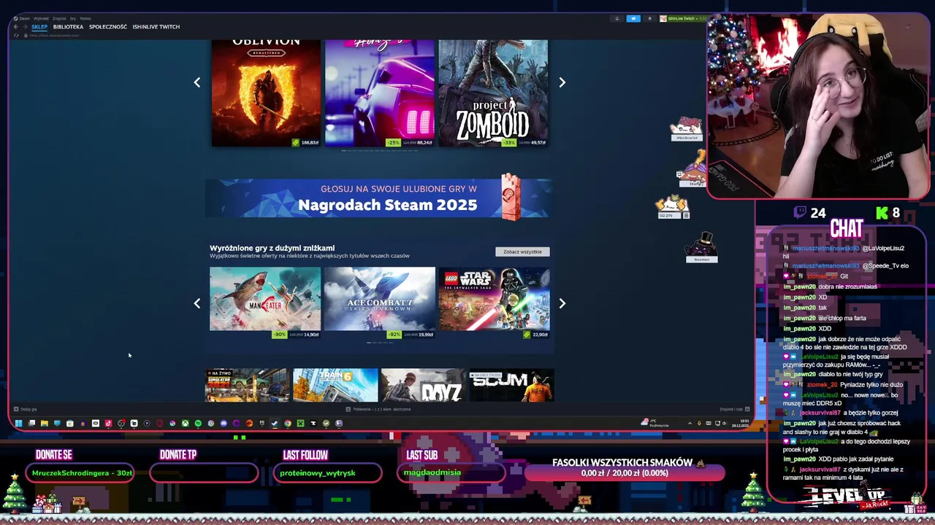Open the Znajomi i czat friends panel
Viewport: 935px width, 525px height.
coord(733,409)
